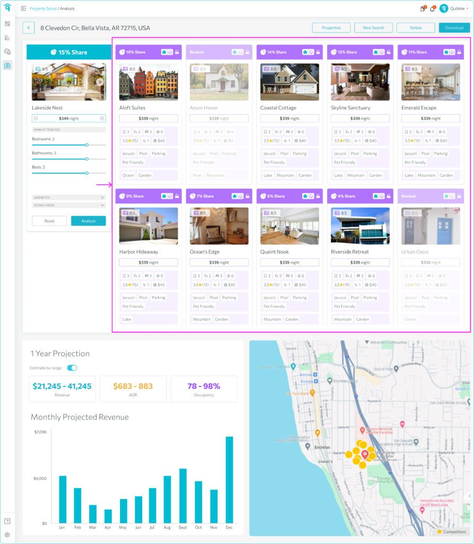Click the Ocean tag on Aloft Suites
Screen dimensions: 474x544
point(128,175)
